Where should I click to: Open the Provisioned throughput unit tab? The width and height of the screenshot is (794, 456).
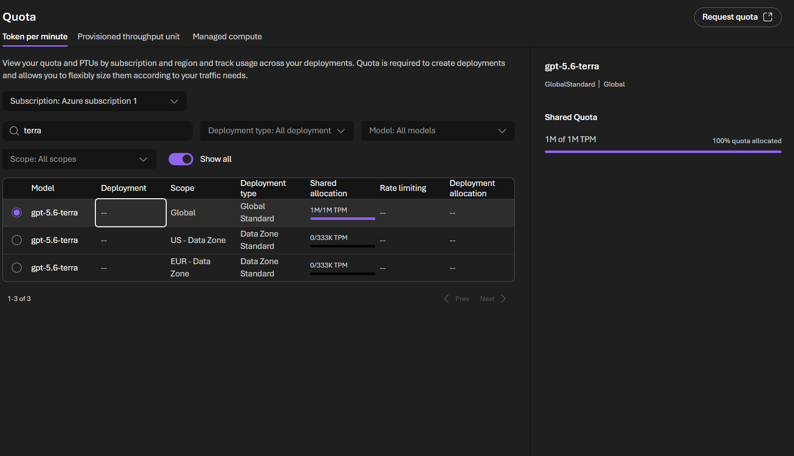(x=128, y=36)
